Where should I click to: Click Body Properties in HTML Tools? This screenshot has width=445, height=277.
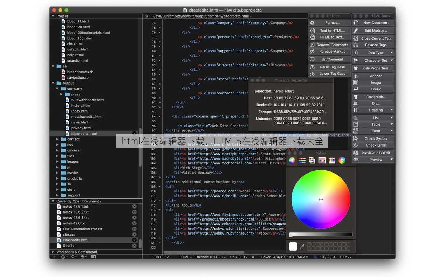pos(373,68)
